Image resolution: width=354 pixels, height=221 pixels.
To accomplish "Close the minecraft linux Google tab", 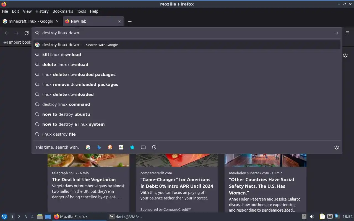I will [x=57, y=21].
